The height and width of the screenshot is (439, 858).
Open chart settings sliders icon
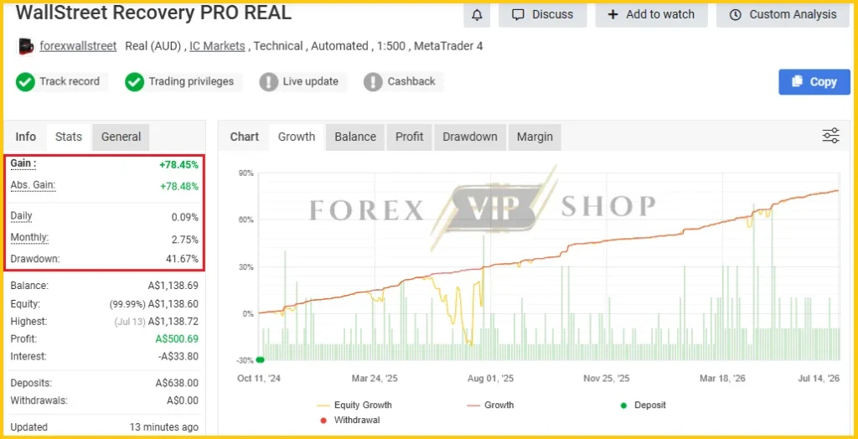coord(830,135)
